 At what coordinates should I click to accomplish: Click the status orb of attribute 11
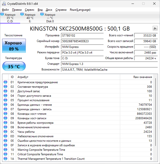(5, 154)
